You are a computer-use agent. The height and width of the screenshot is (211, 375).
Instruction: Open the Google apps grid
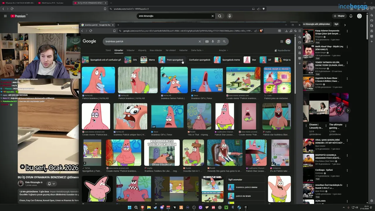tap(282, 42)
